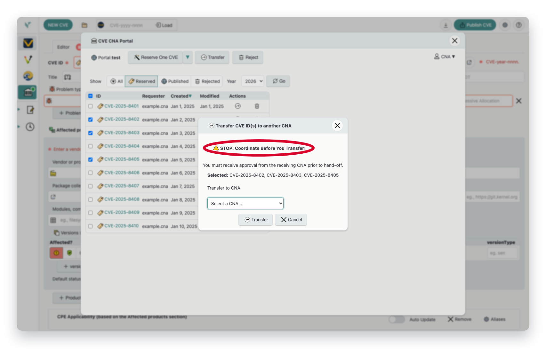Open the CVE-2025-8409 link

tap(122, 212)
